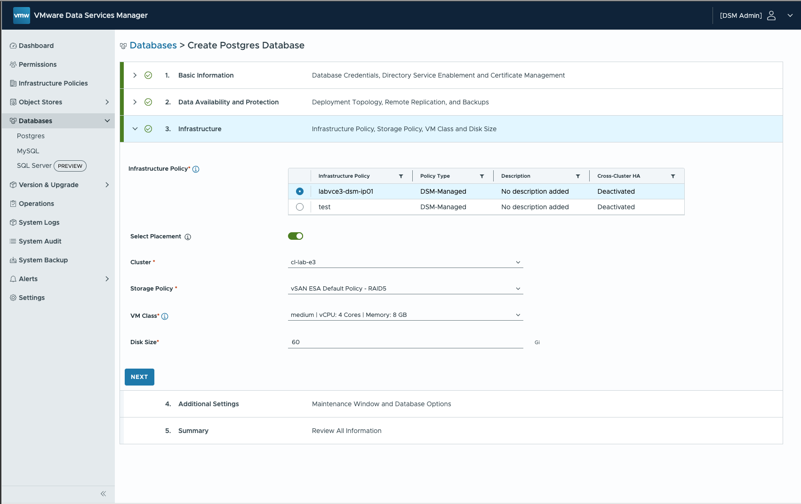This screenshot has width=801, height=504.
Task: Filter the Cross-Cluster HA column
Action: [x=673, y=176]
